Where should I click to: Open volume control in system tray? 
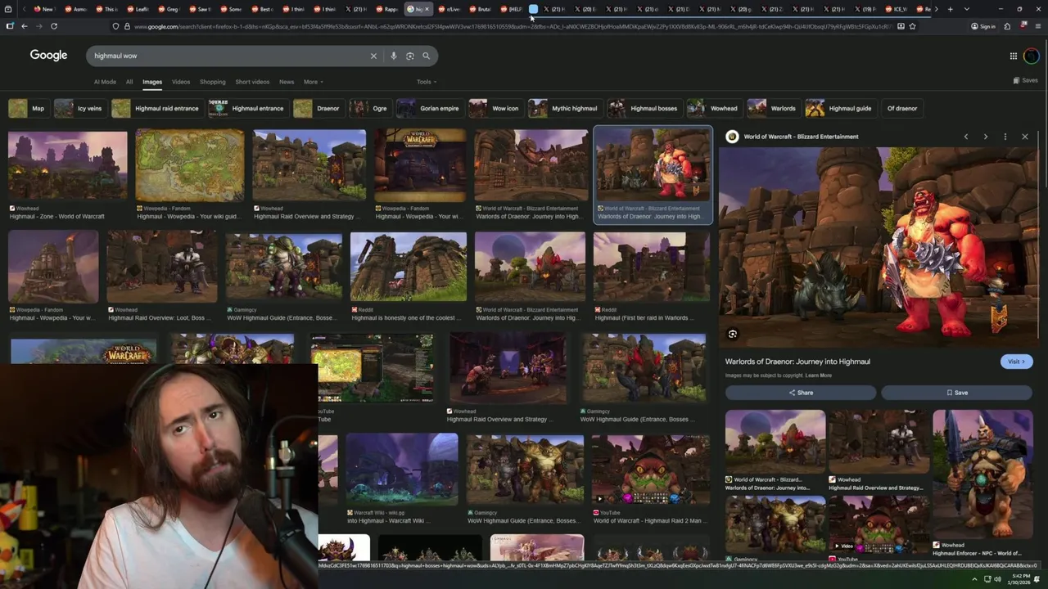tap(998, 579)
